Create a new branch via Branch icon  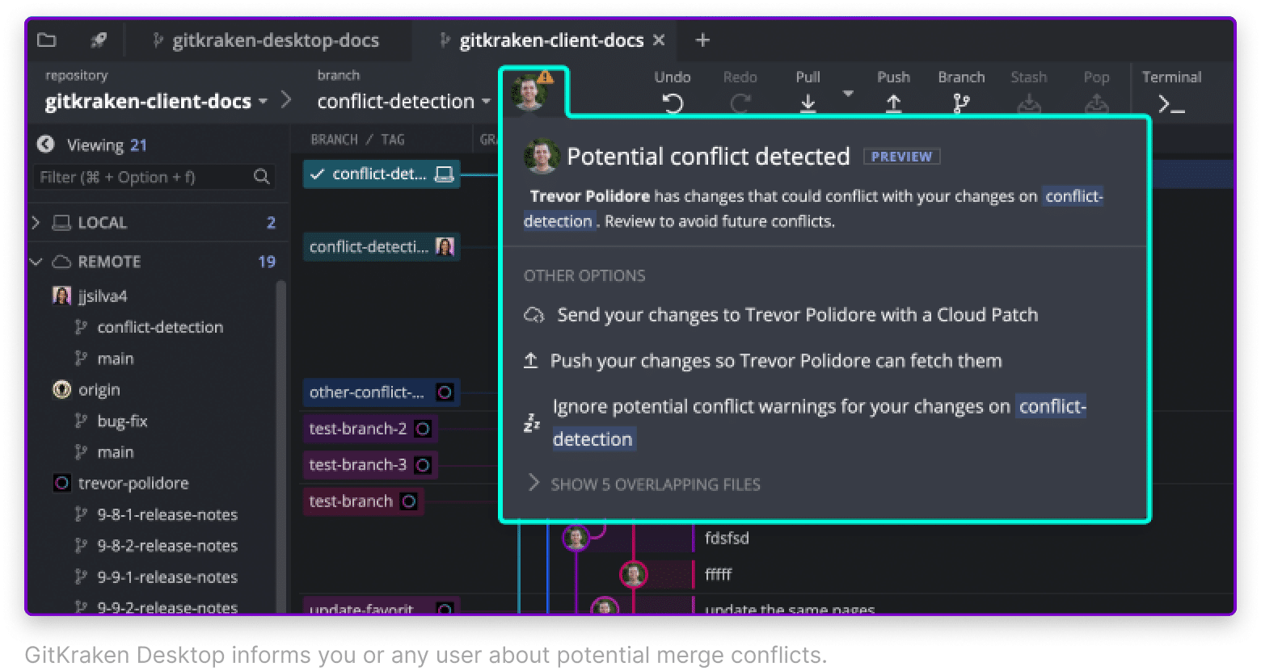point(961,103)
